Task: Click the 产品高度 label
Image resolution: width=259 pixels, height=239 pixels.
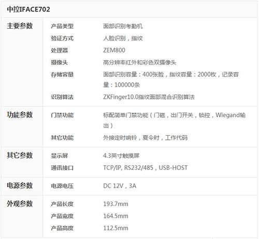Action: tap(62, 228)
